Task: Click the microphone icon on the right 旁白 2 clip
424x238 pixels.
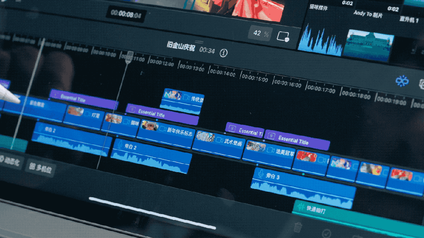Action: click(x=120, y=144)
